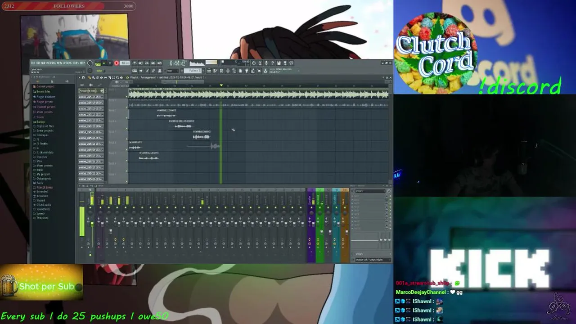Click the CPU and memory usage meter
This screenshot has width=576, height=324.
point(236,63)
